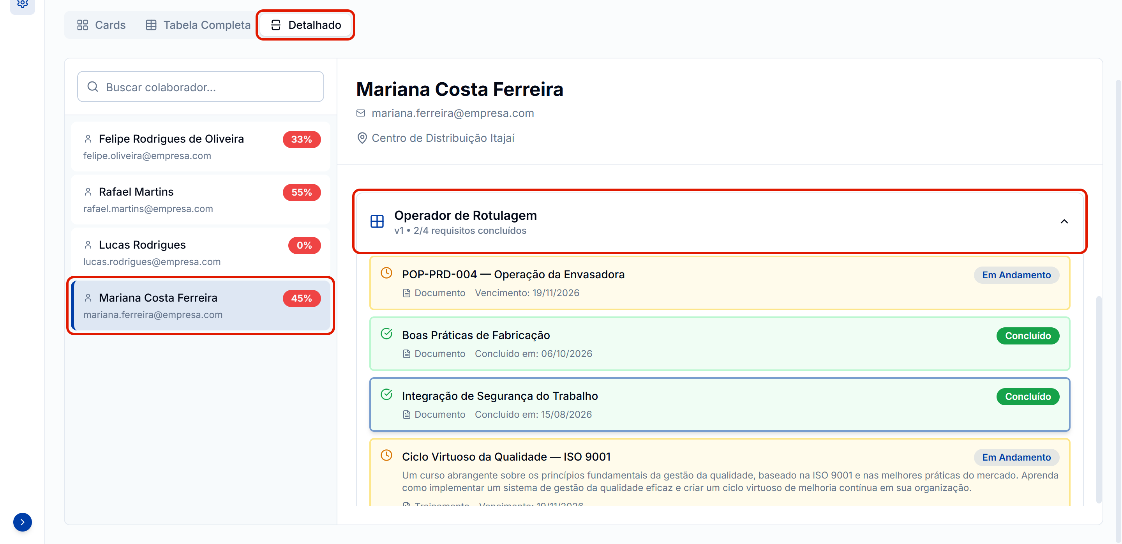Click the grid icon next to Operador de Rotulagem
Image resolution: width=1122 pixels, height=544 pixels.
click(377, 221)
